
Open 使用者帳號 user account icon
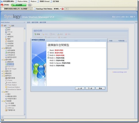[x=6, y=50]
